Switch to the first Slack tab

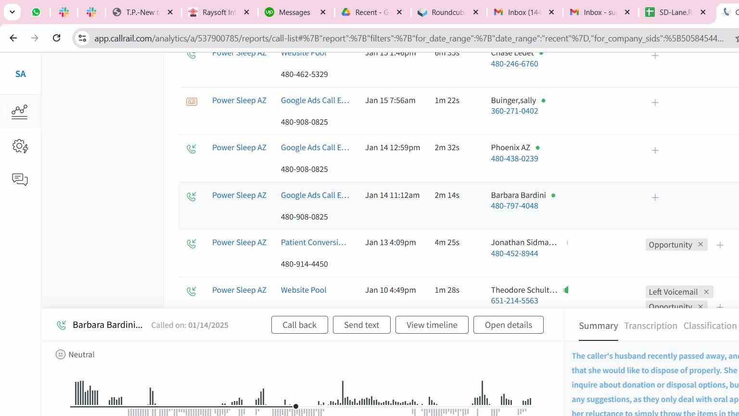(64, 12)
